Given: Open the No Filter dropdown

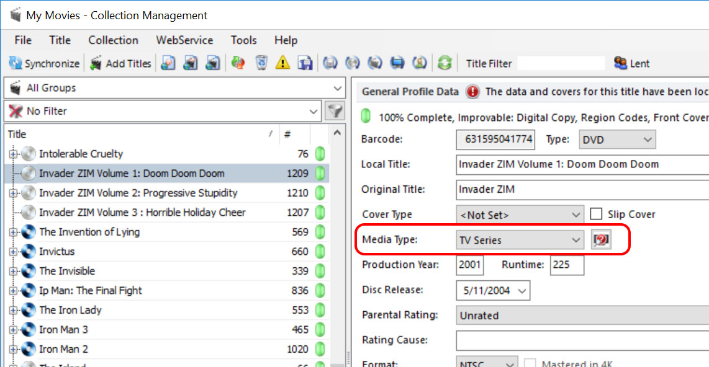Looking at the screenshot, I should [x=163, y=111].
